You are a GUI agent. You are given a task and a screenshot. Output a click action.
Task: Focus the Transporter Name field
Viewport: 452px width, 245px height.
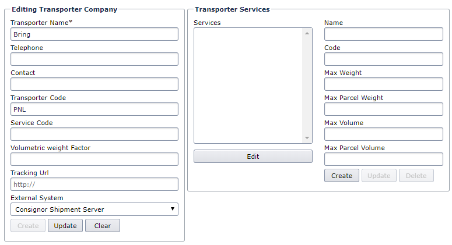click(94, 34)
